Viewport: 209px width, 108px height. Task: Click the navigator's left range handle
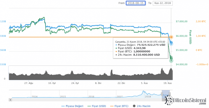click(162, 94)
